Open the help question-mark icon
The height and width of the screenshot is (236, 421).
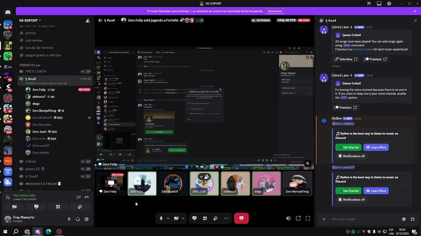click(x=389, y=4)
